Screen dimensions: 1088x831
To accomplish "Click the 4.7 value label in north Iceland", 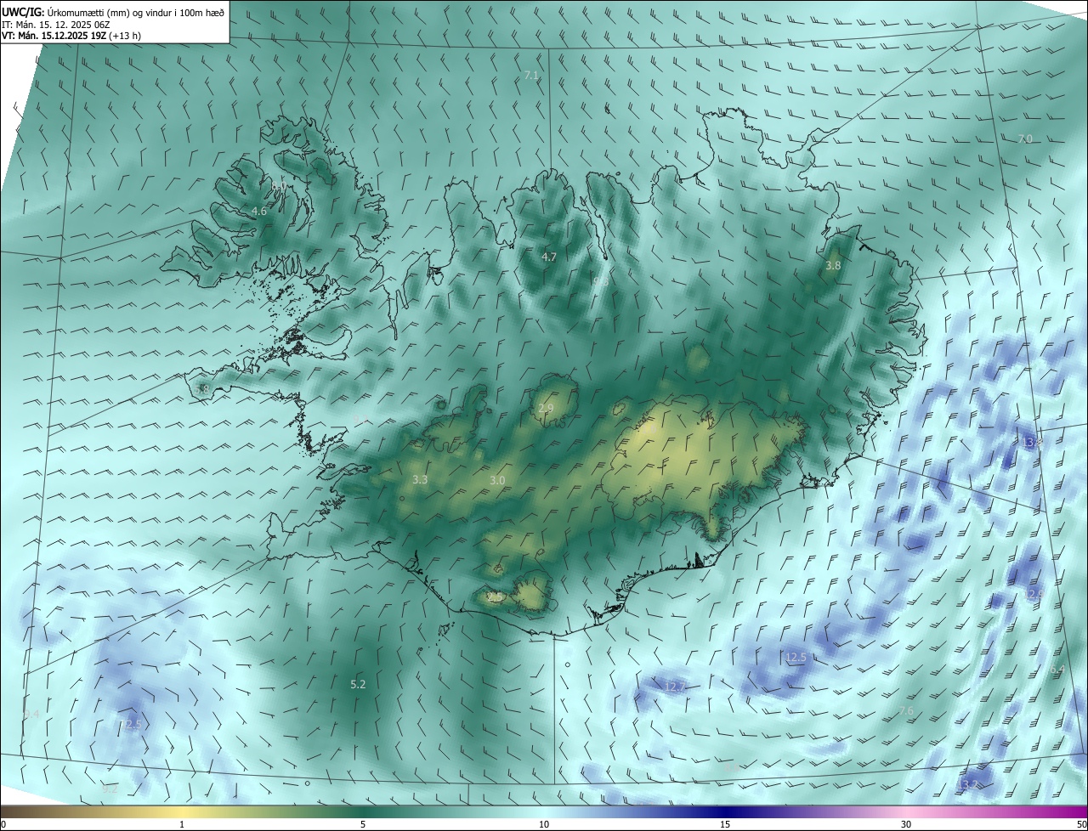I will click(x=549, y=257).
